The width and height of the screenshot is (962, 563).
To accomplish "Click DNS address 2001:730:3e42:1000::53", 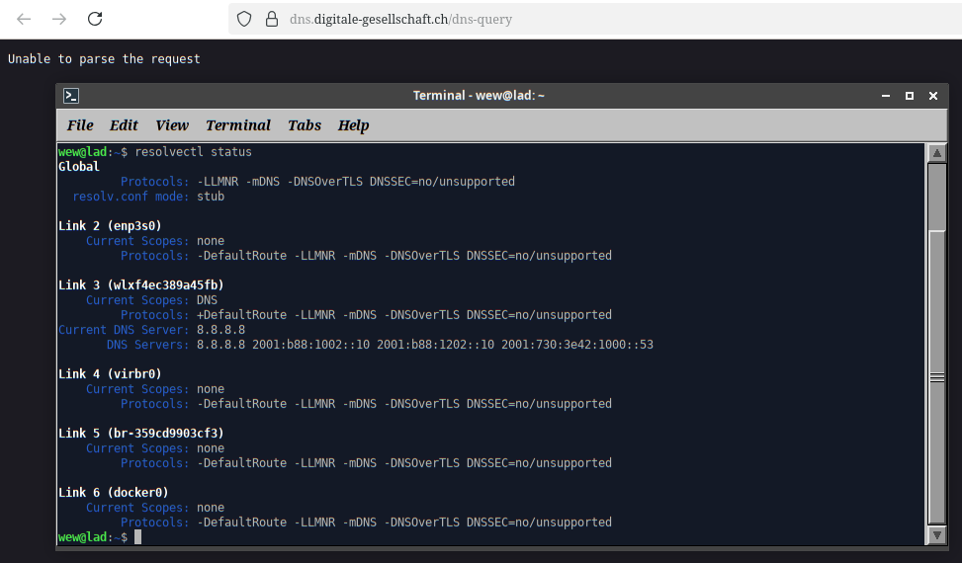I will pos(577,345).
